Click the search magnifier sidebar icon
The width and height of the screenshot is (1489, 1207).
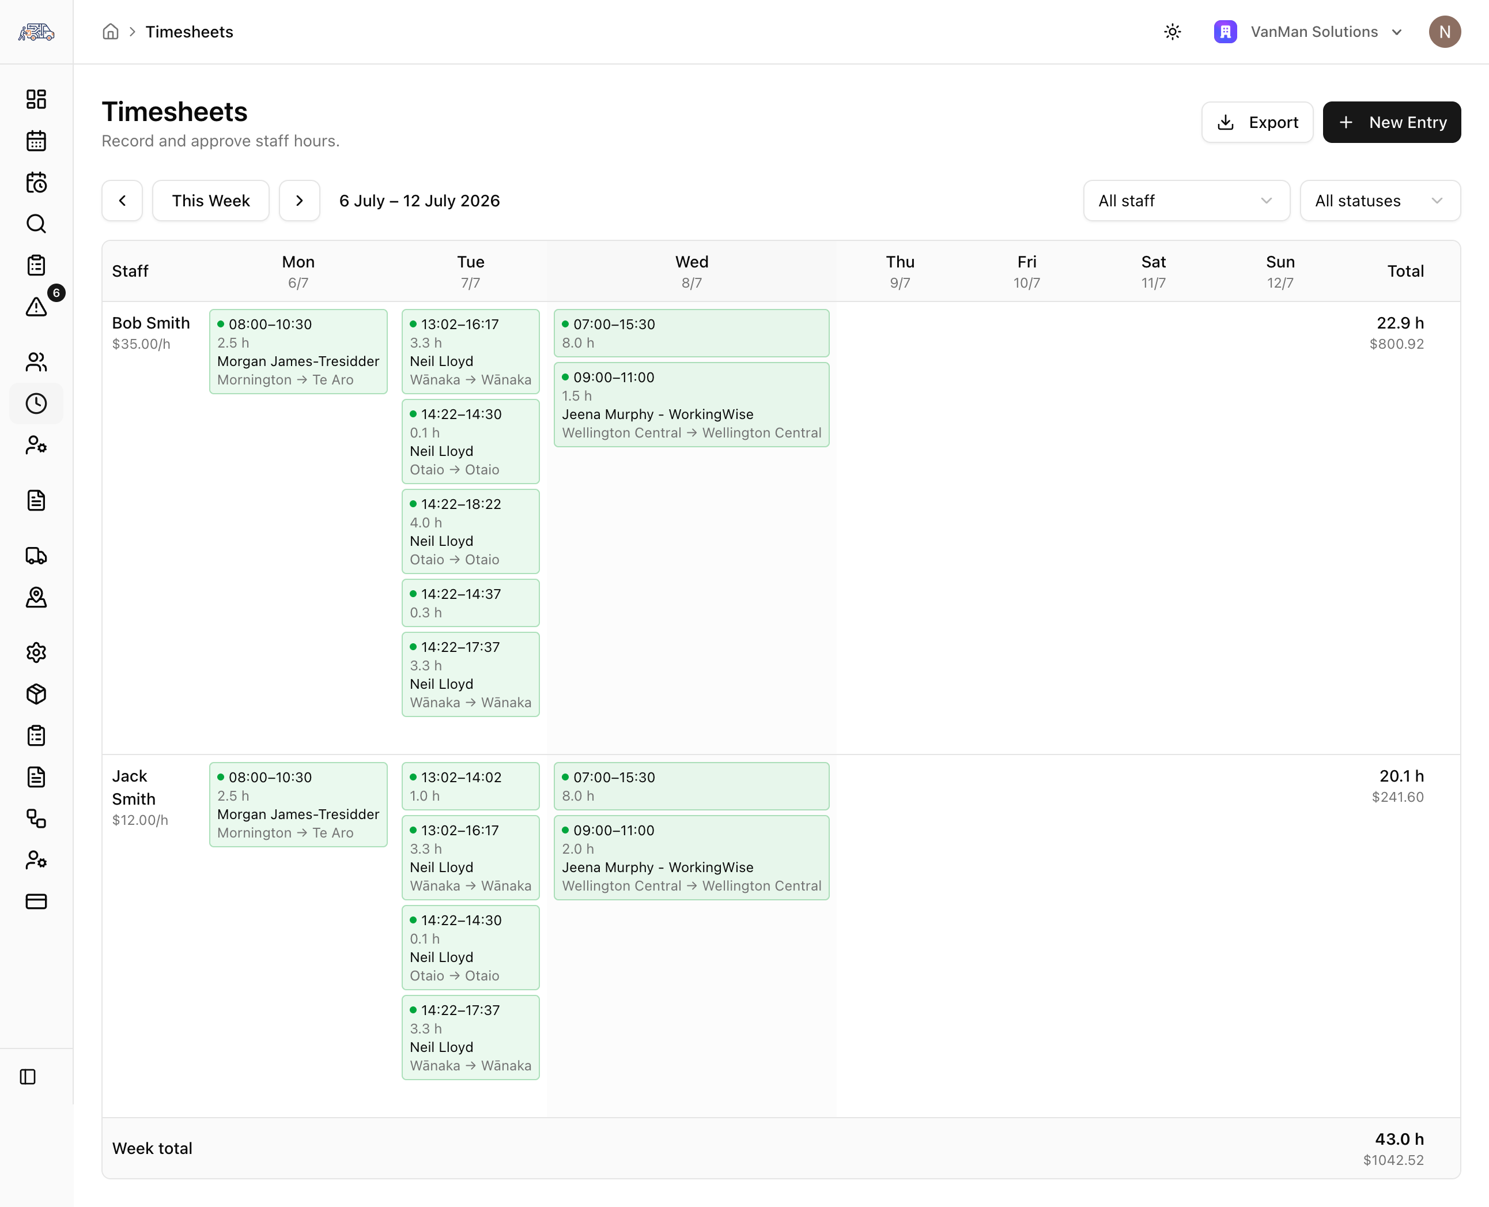click(x=36, y=224)
